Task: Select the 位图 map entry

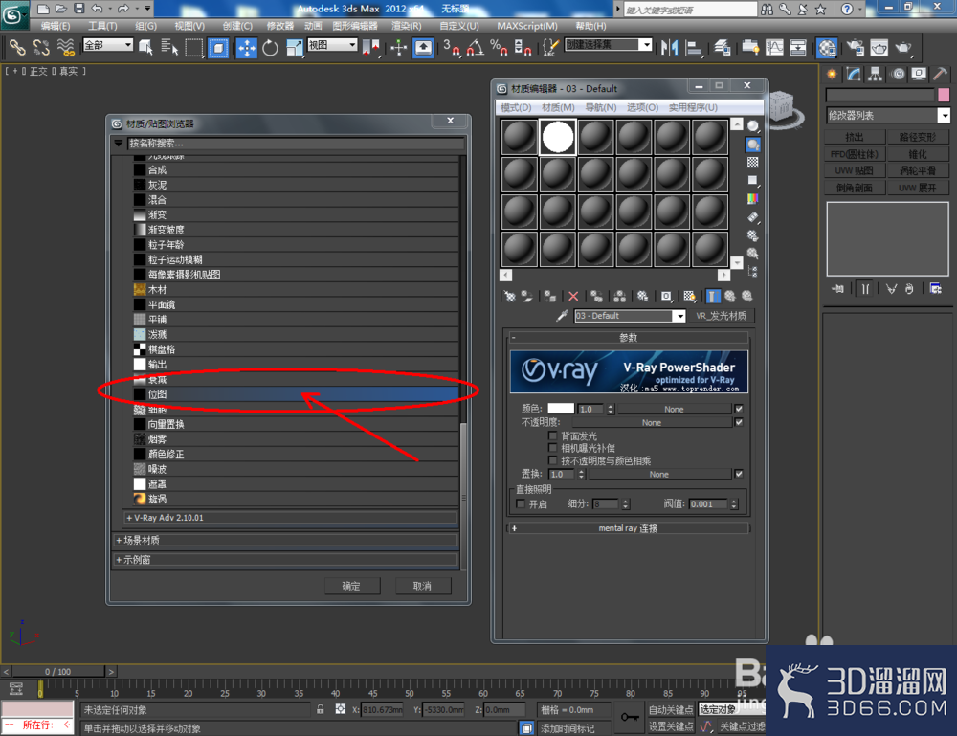Action: click(296, 394)
